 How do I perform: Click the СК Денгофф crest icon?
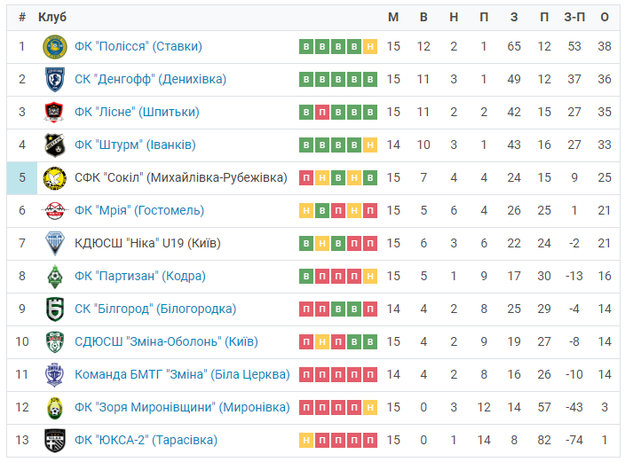click(55, 80)
